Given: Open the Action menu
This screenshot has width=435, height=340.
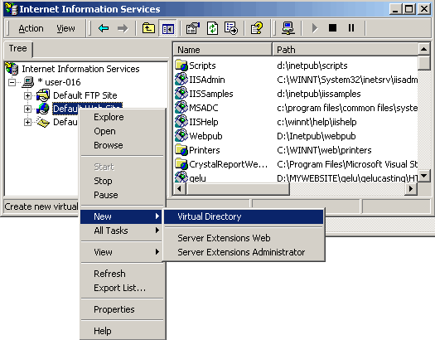Looking at the screenshot, I should 31,28.
